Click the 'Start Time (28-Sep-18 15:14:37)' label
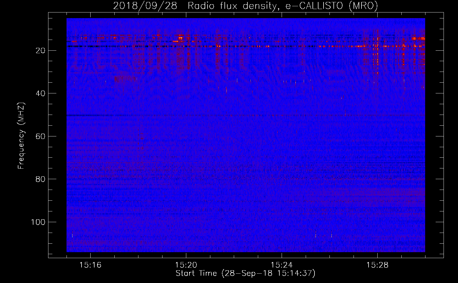Viewport: 458px width, 283px height. [x=245, y=273]
